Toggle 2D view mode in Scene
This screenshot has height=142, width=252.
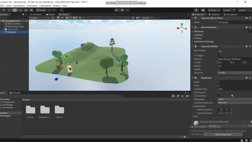tap(53, 18)
